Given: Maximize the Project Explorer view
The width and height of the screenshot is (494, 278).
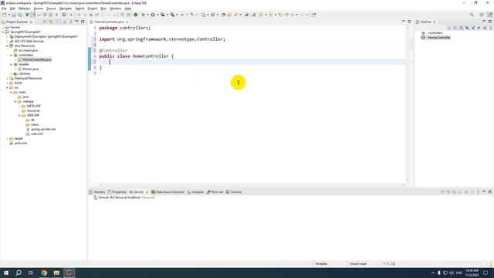Looking at the screenshot, I should [83, 22].
